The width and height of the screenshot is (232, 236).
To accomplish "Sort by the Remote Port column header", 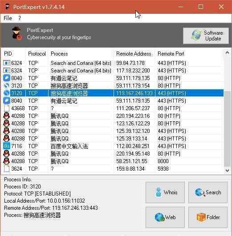I will (189, 54).
